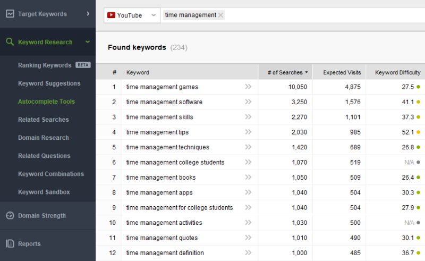This screenshot has width=425, height=261.
Task: Open the YouTube source dropdown
Action: (132, 15)
